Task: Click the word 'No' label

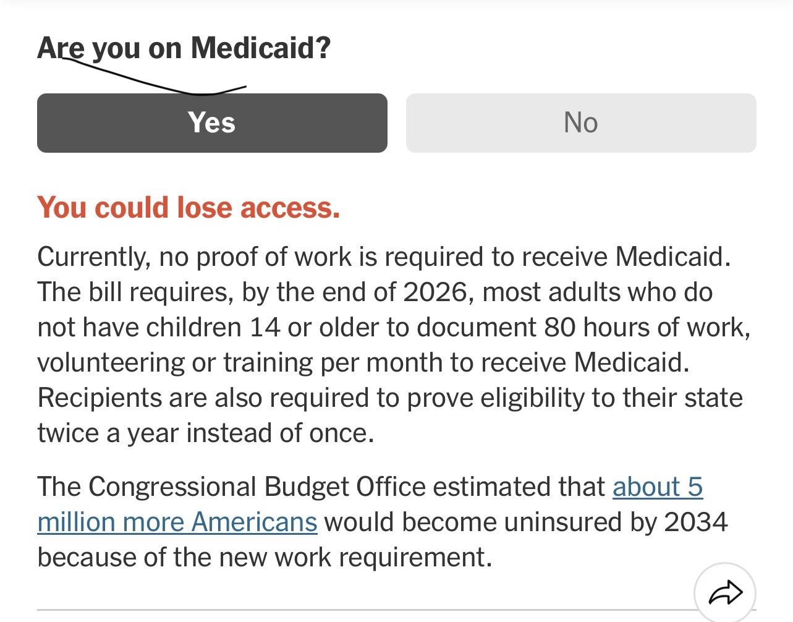Action: 581,122
